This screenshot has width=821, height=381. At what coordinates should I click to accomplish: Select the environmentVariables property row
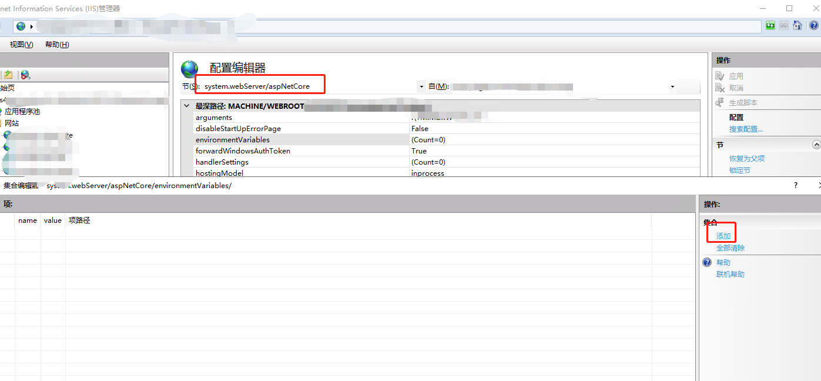point(447,140)
